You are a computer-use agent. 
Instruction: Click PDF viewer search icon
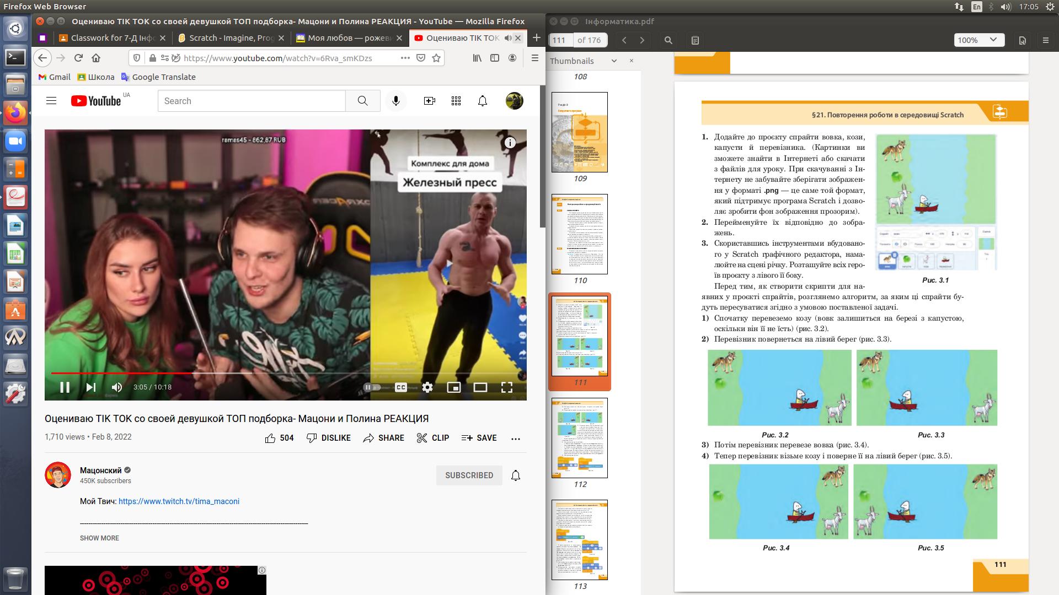[x=668, y=40]
